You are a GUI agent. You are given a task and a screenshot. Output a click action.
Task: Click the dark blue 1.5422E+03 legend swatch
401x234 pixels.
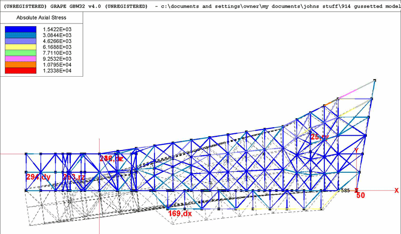[21, 29]
